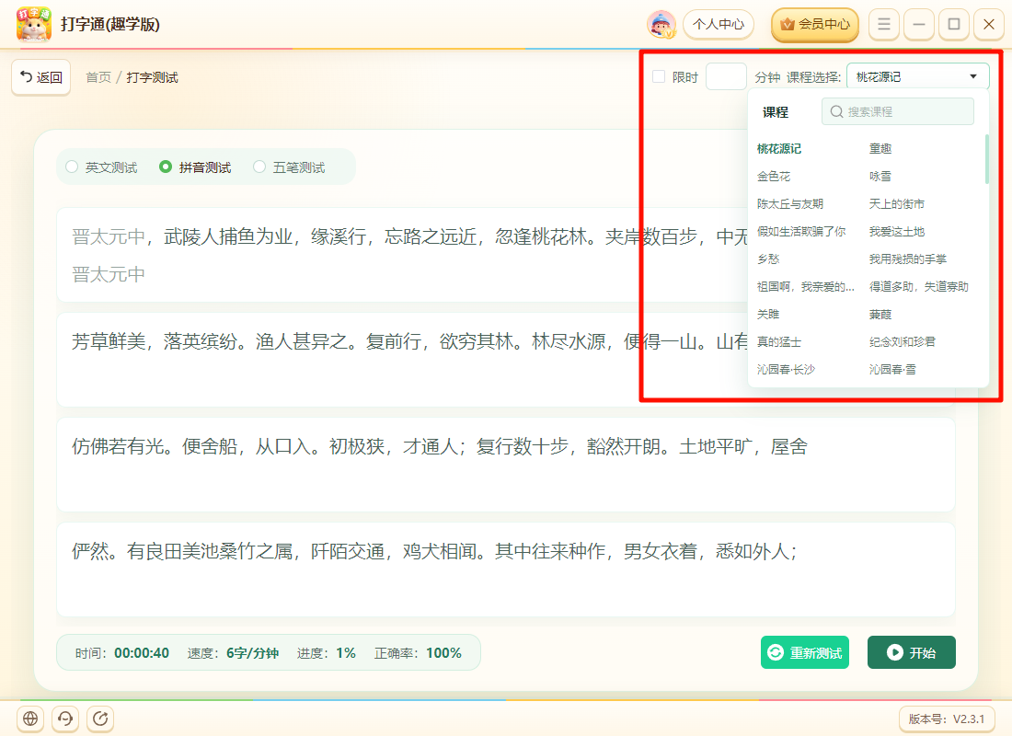Click the time limit minutes input field
The height and width of the screenshot is (736, 1012).
click(726, 77)
